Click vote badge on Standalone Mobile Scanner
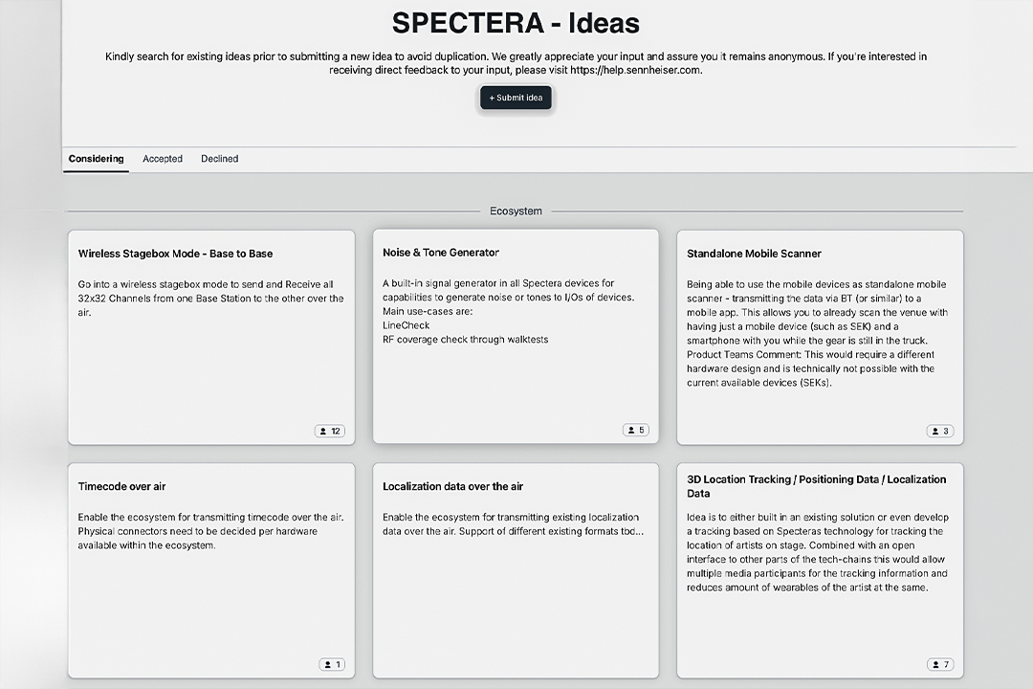Screen dimensions: 1033x689 coord(939,432)
